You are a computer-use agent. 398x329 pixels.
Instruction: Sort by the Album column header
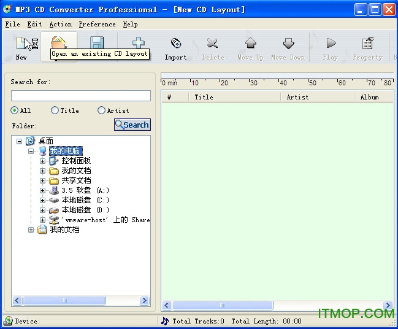pos(374,97)
